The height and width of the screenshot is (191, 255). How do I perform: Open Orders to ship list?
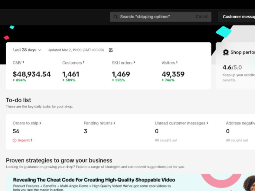pos(27,123)
